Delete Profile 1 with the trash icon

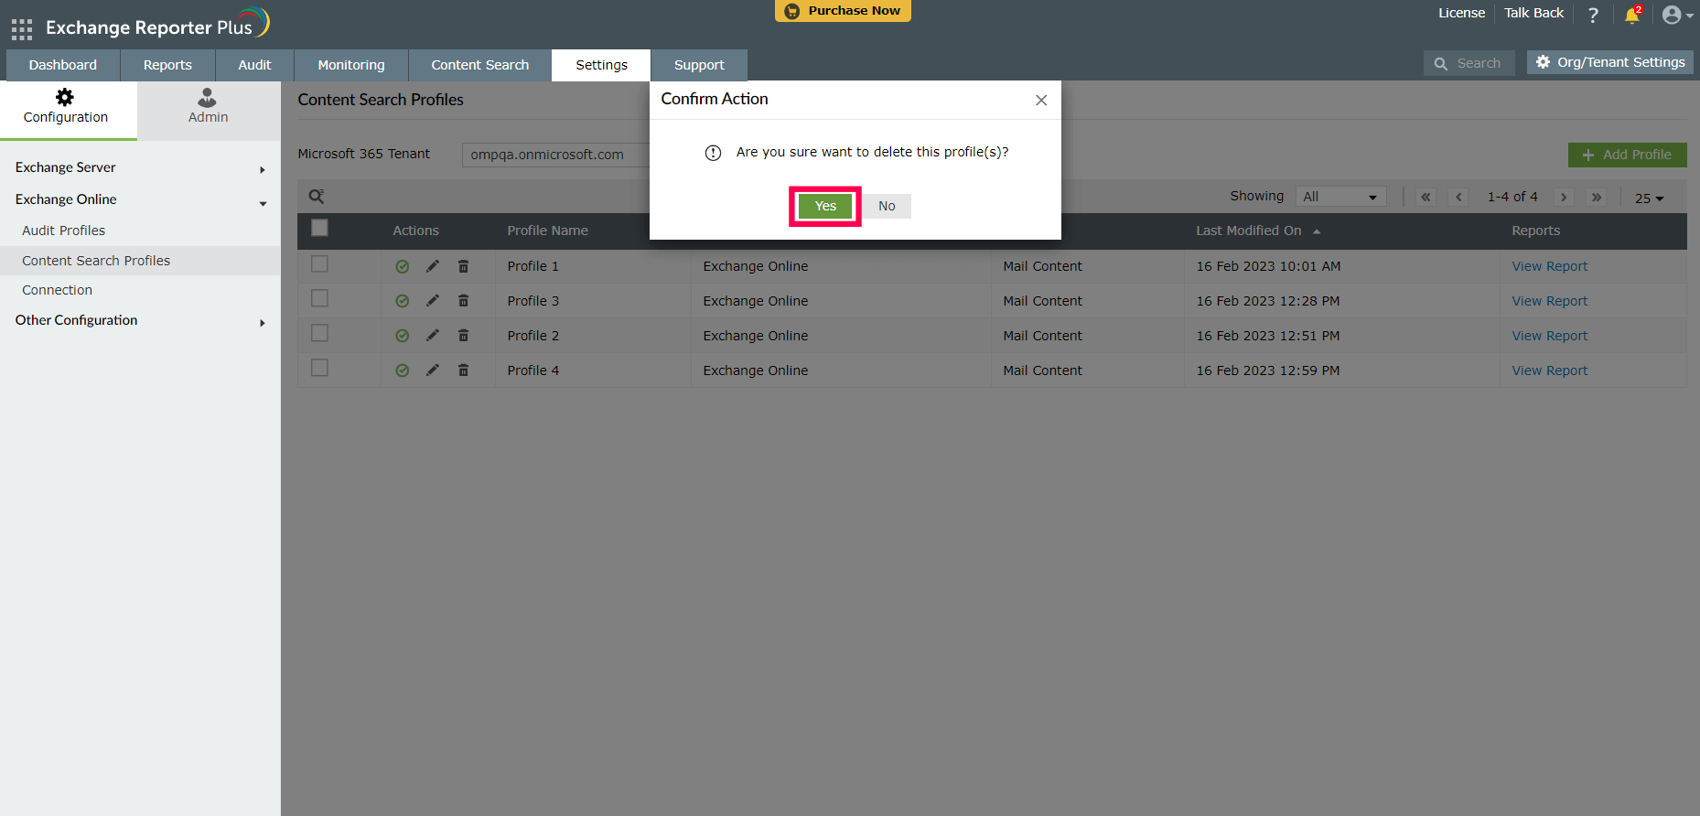[464, 266]
